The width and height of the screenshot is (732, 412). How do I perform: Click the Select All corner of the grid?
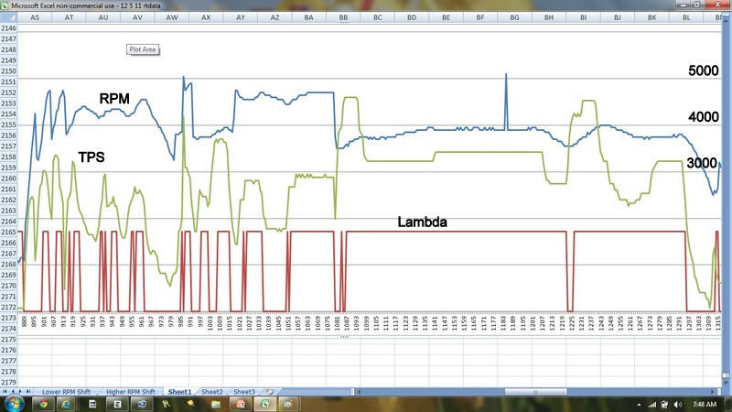[x=9, y=17]
